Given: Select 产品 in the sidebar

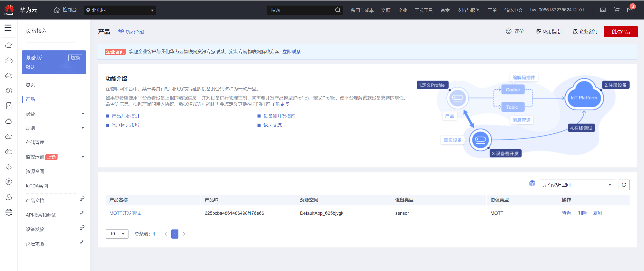Looking at the screenshot, I should click(30, 99).
